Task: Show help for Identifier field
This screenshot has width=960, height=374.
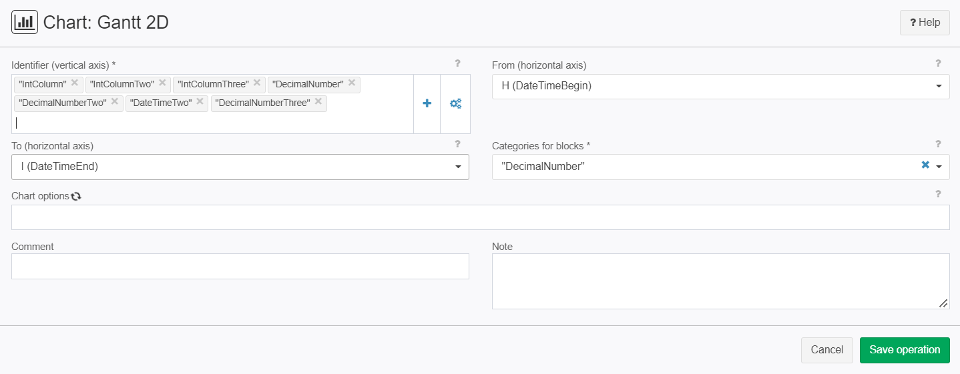Action: click(x=457, y=64)
